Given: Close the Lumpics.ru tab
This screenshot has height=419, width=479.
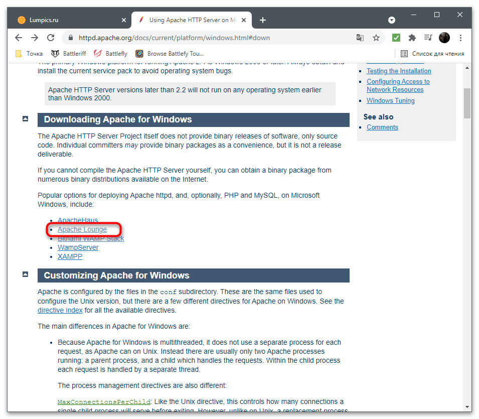Looking at the screenshot, I should [x=124, y=20].
